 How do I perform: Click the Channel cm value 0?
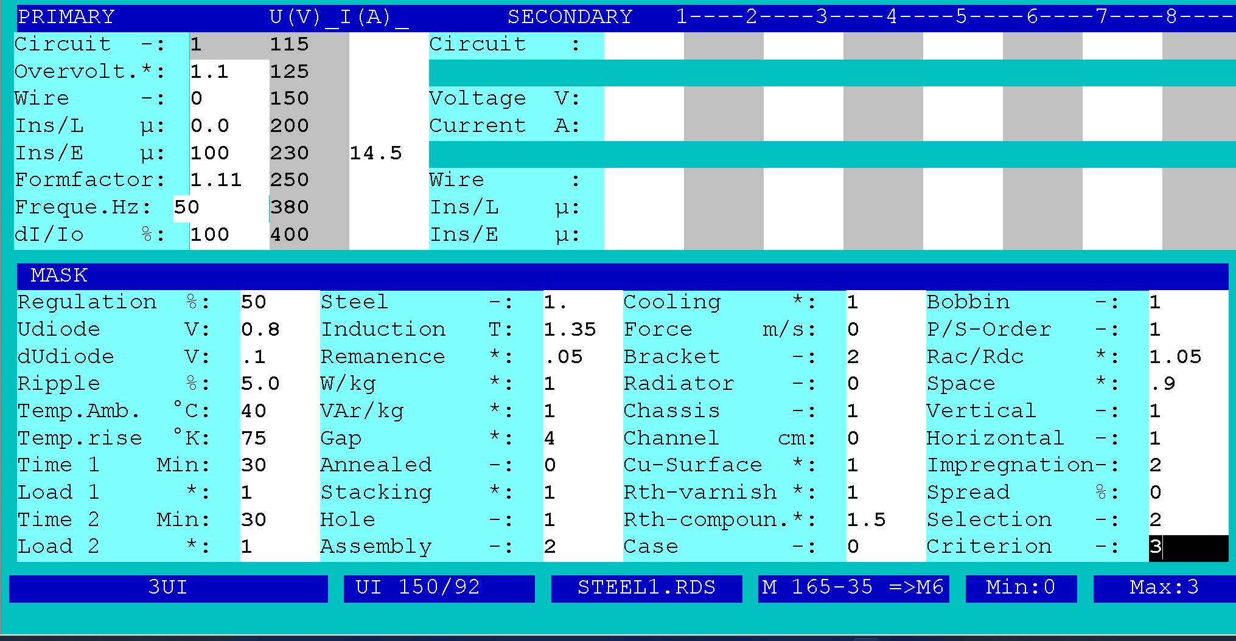pyautogui.click(x=886, y=439)
